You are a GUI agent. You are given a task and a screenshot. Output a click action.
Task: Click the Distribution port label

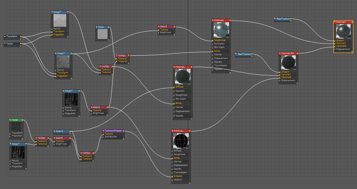(111, 137)
